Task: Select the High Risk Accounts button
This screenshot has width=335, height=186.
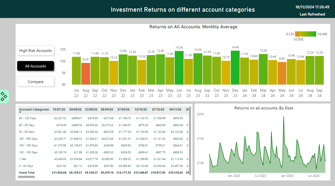Action: pyautogui.click(x=36, y=51)
